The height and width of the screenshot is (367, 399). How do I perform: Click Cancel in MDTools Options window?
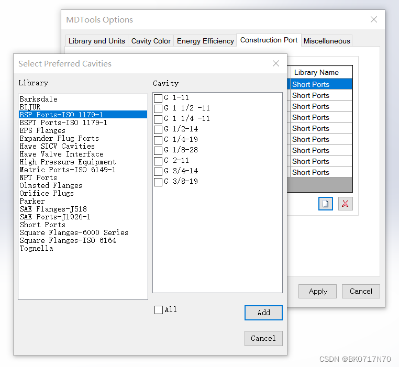361,291
